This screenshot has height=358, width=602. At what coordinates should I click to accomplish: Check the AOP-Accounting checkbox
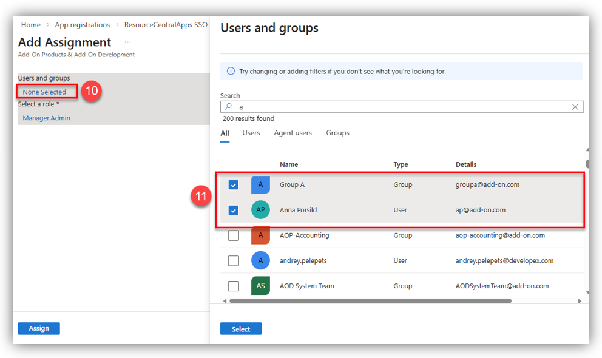(x=234, y=235)
